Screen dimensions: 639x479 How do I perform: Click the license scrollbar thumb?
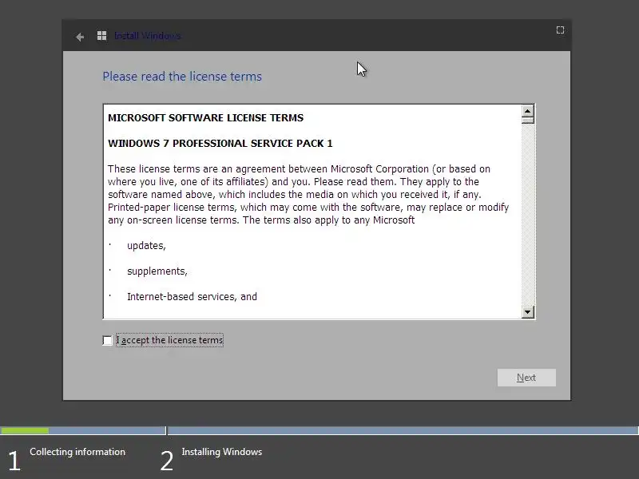528,121
